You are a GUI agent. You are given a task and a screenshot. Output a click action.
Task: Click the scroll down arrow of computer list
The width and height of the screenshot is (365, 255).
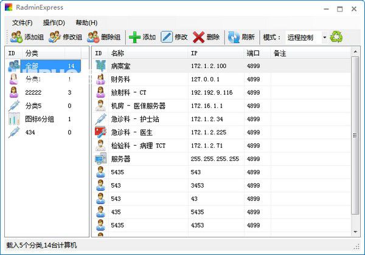355,231
